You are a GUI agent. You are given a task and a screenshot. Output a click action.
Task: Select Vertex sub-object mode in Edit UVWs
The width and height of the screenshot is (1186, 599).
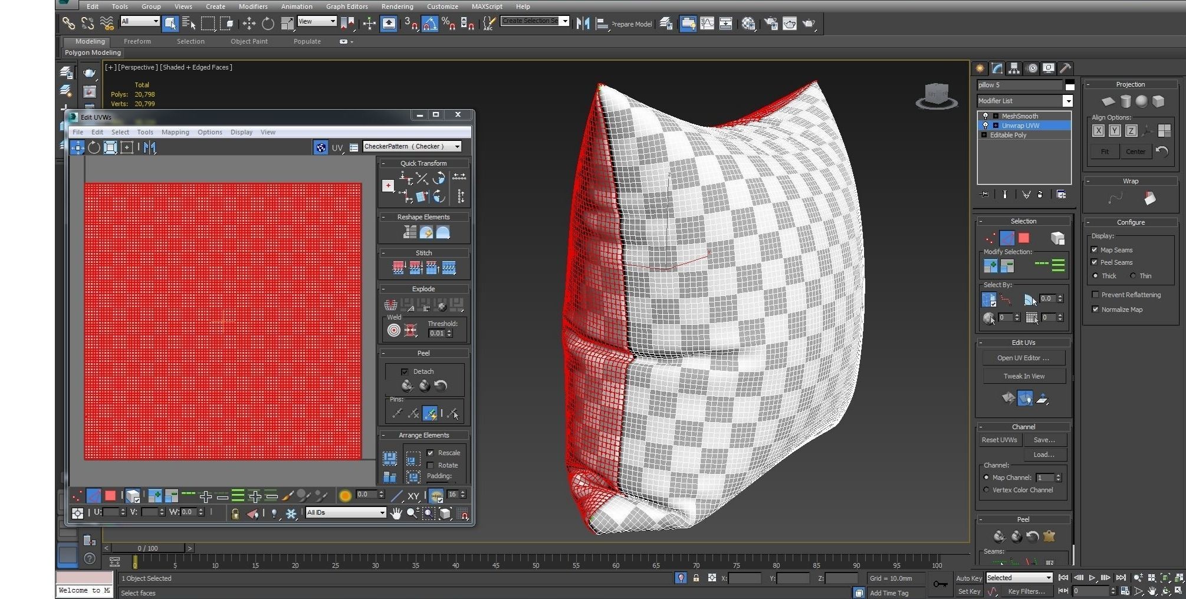click(77, 496)
